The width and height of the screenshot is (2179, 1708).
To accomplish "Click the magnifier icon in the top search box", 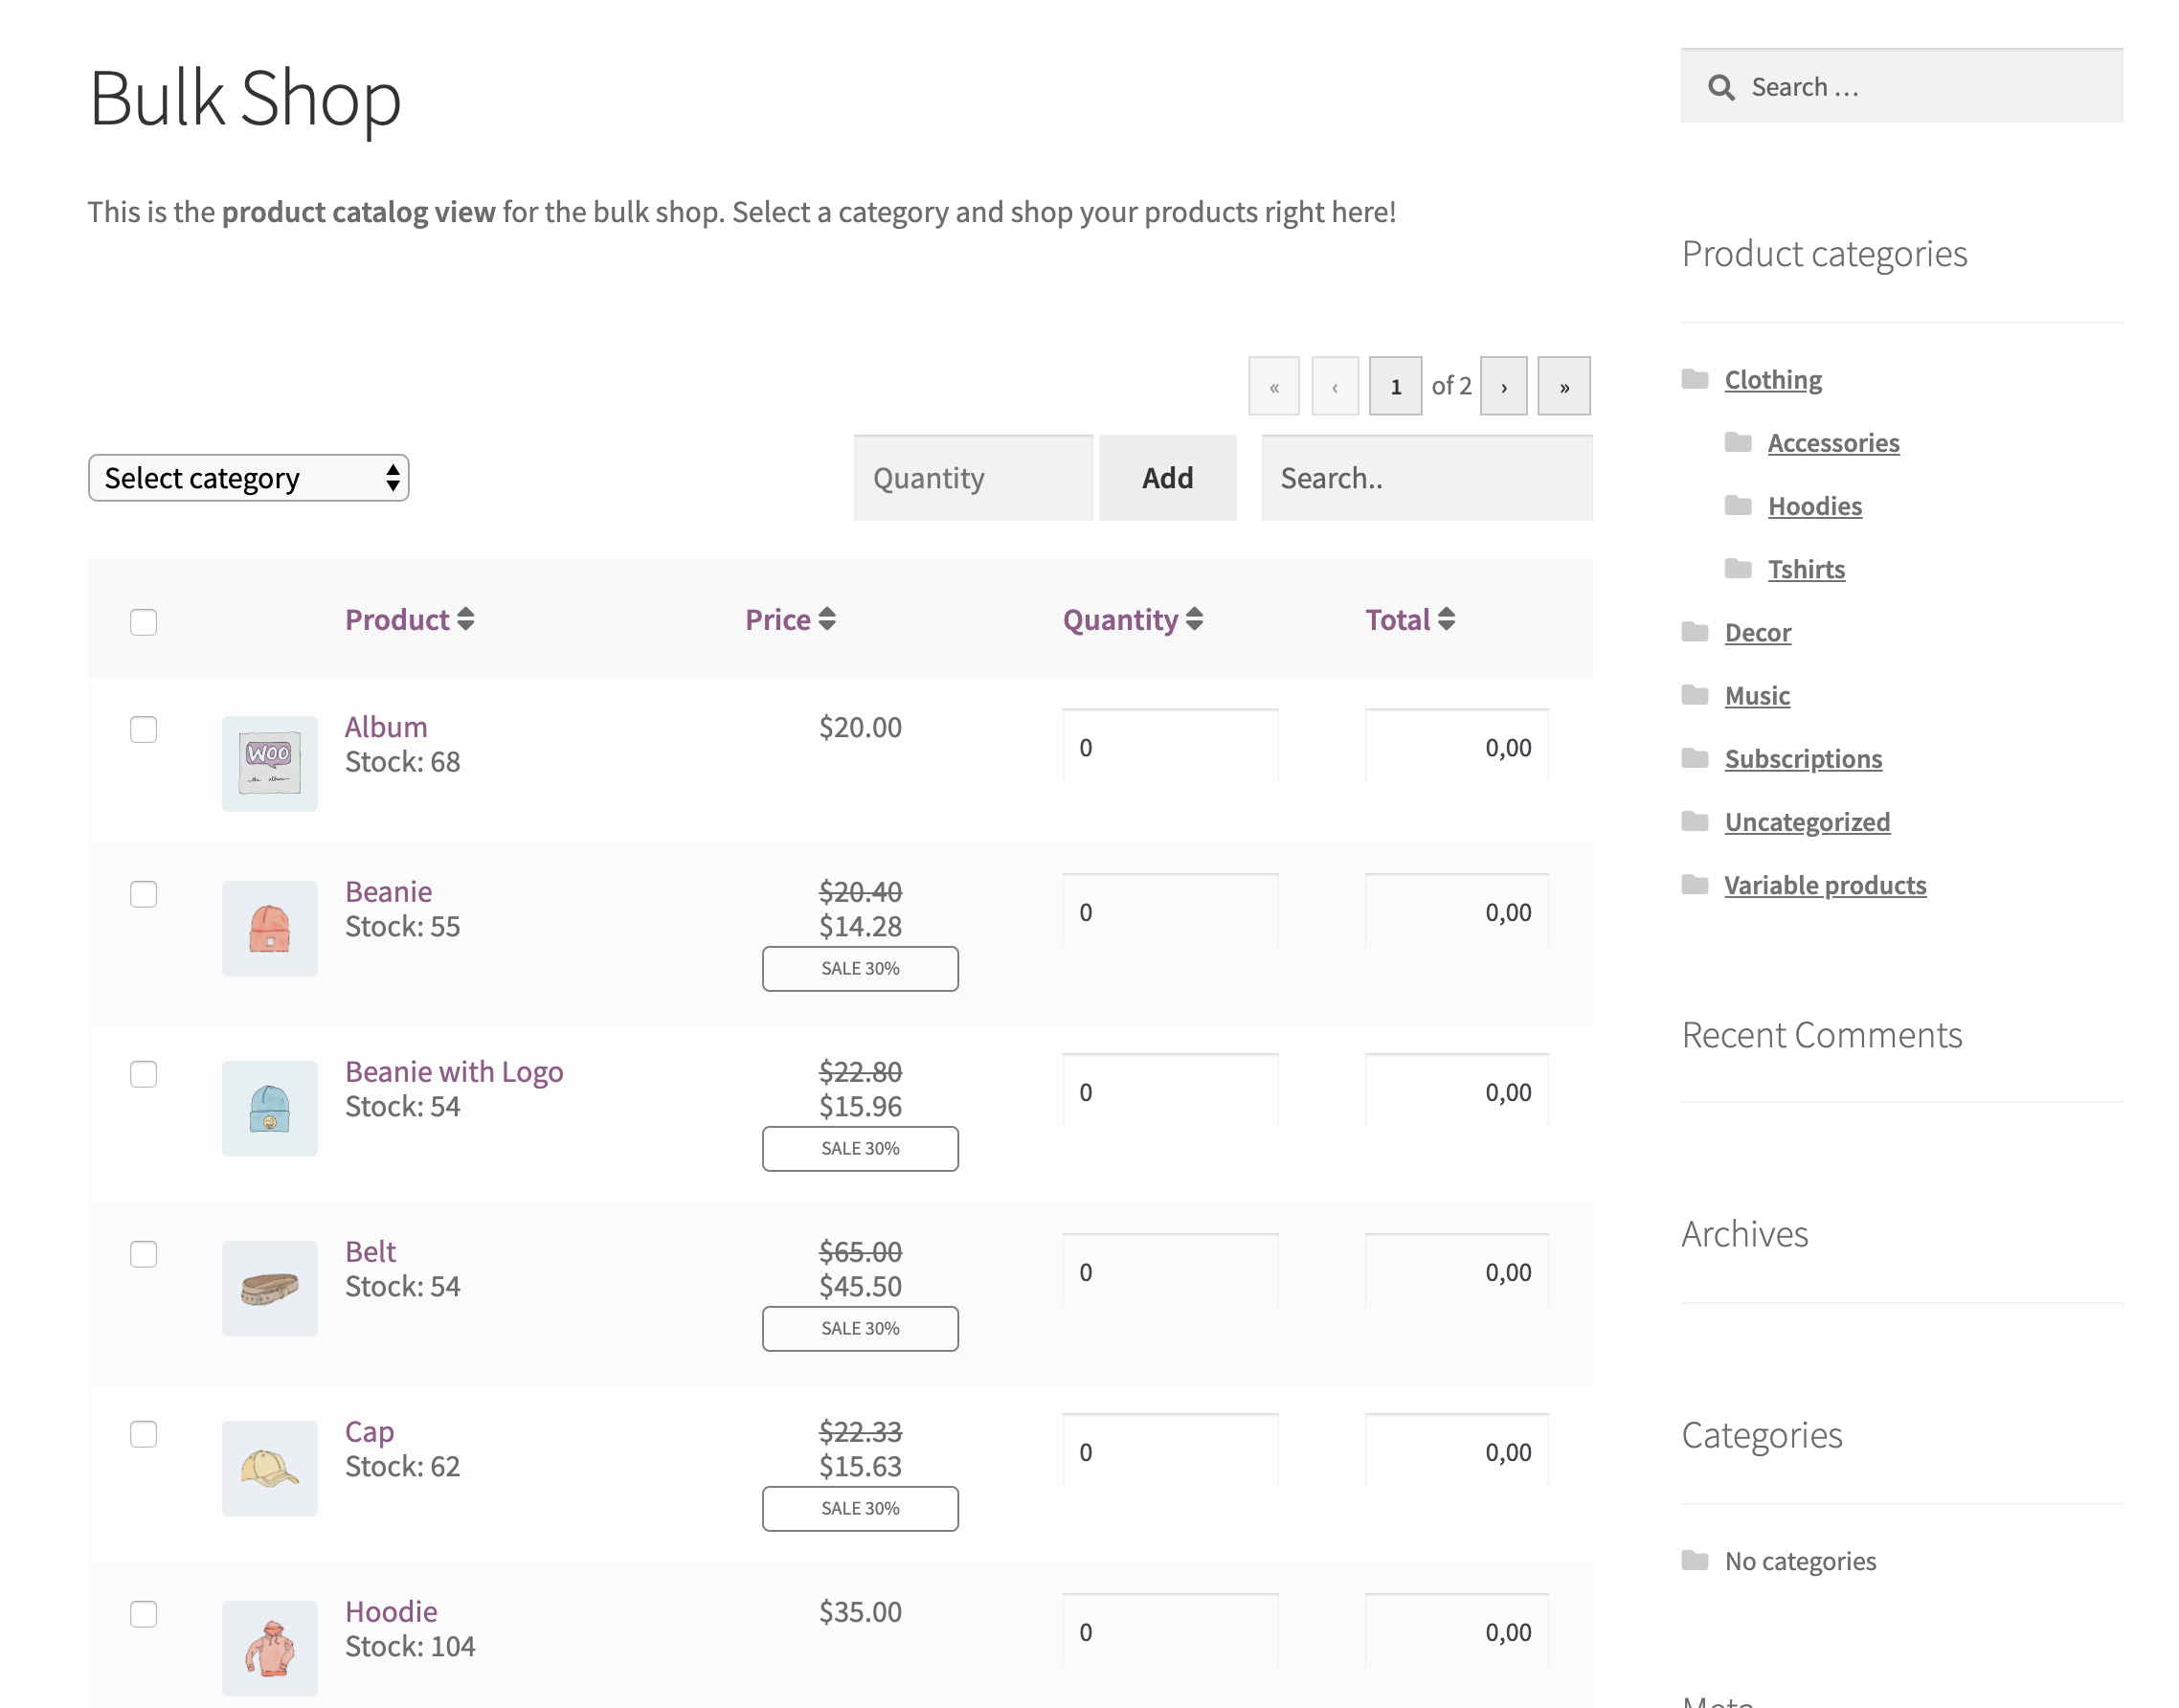I will click(x=1720, y=88).
